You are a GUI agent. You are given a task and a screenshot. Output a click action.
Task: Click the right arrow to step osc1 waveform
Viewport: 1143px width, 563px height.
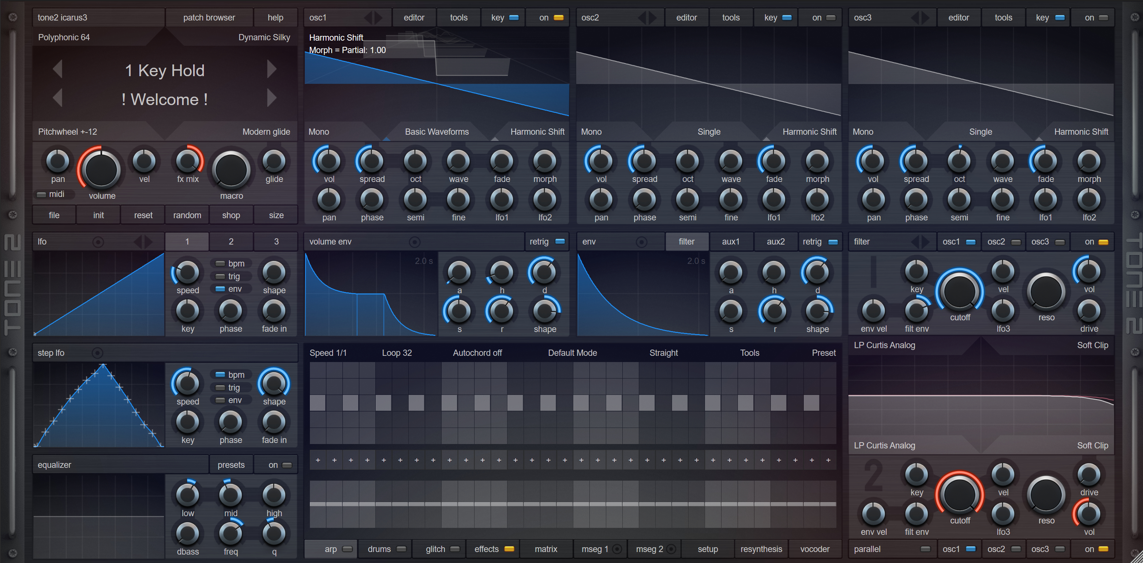(x=380, y=17)
